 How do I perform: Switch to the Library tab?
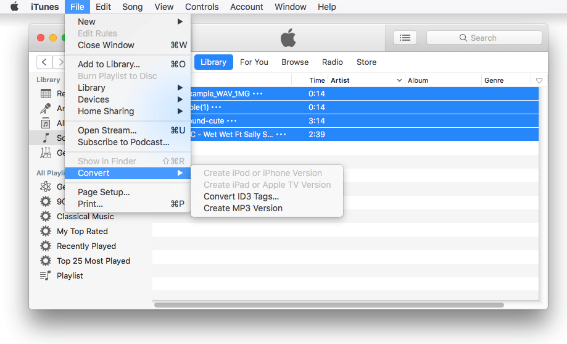213,62
